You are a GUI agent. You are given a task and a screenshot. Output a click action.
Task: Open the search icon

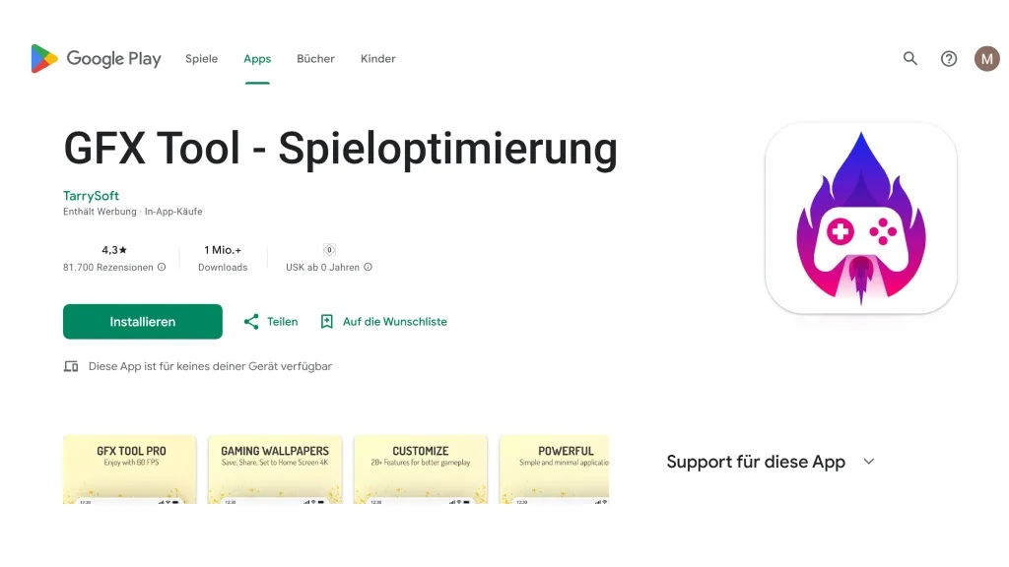coord(909,58)
